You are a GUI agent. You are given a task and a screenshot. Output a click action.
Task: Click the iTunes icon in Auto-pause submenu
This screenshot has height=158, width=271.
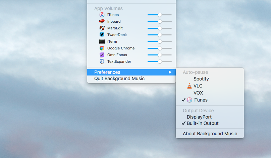pos(189,100)
